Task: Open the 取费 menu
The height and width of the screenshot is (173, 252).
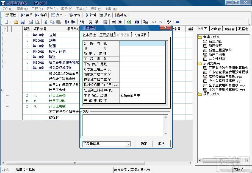Action: [67, 9]
